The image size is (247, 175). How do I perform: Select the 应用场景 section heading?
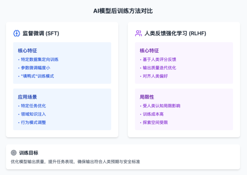(x=27, y=97)
